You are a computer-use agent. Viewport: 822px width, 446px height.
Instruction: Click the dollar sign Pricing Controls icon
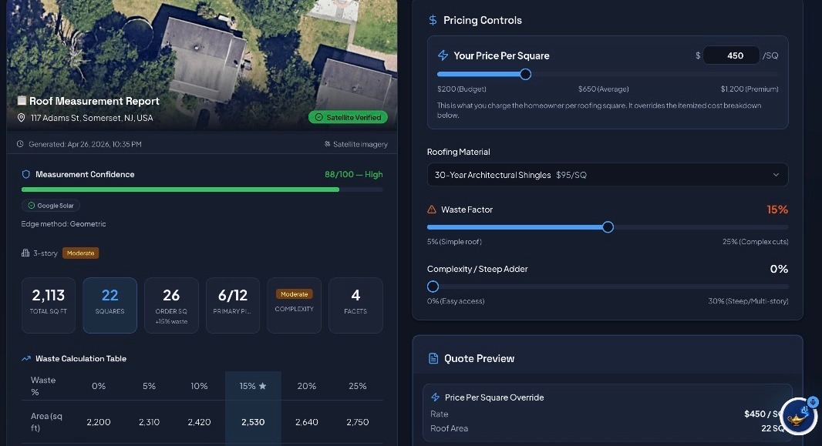pos(433,20)
